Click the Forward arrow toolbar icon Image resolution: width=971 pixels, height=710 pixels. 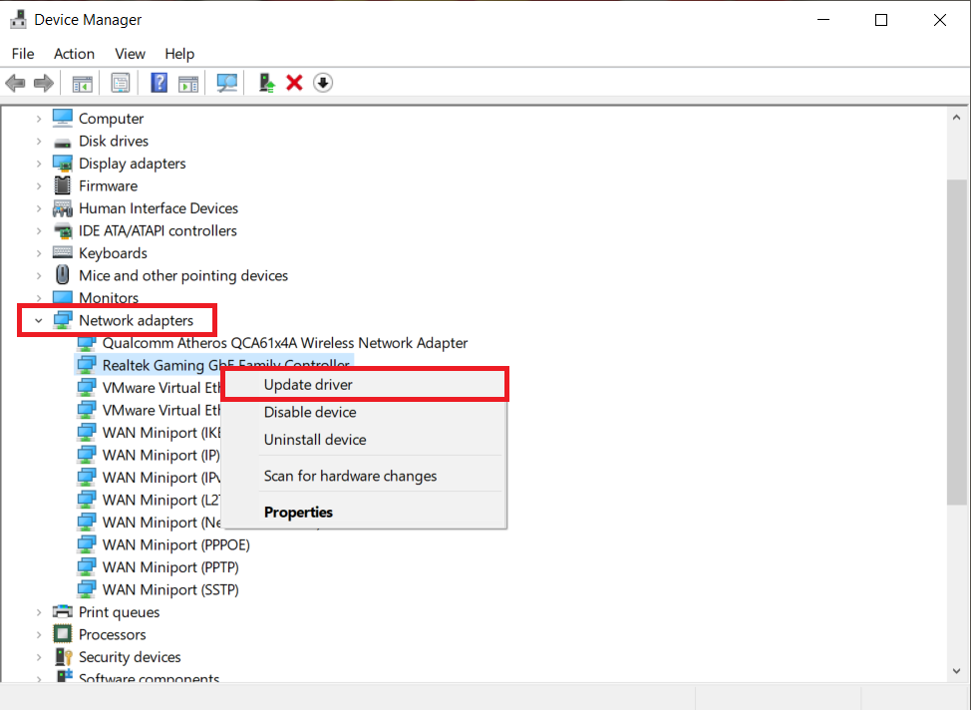tap(43, 83)
